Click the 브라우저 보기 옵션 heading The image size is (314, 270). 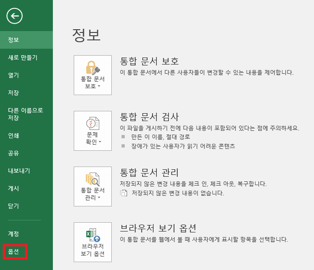[158, 228]
